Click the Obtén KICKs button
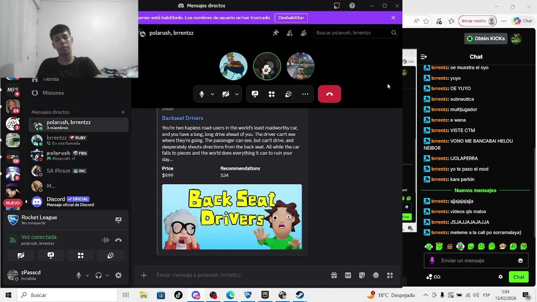 [487, 39]
